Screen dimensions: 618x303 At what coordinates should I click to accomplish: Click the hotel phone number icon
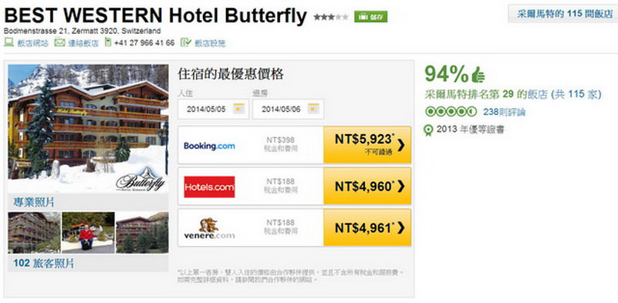click(x=108, y=42)
